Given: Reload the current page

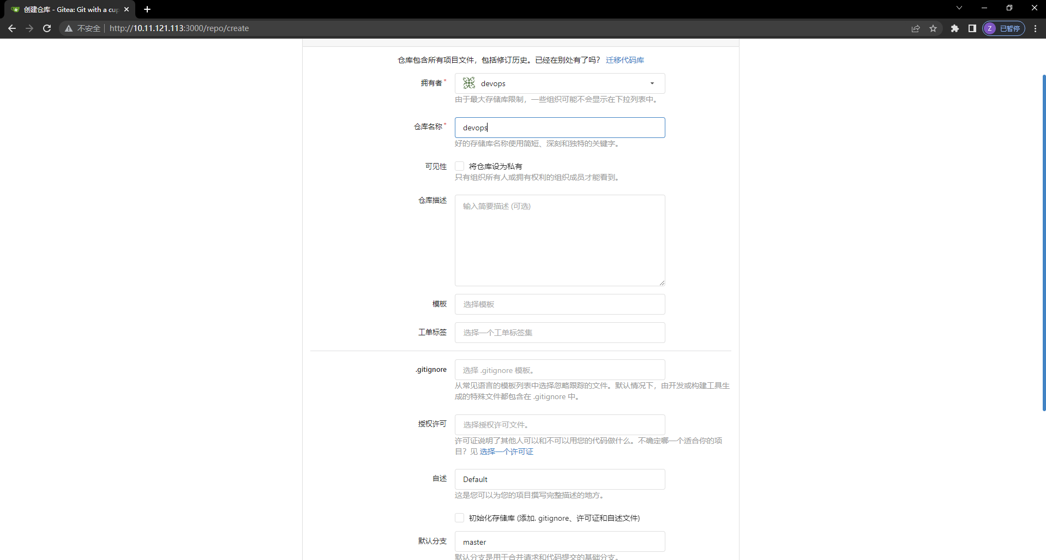Looking at the screenshot, I should click(x=46, y=28).
